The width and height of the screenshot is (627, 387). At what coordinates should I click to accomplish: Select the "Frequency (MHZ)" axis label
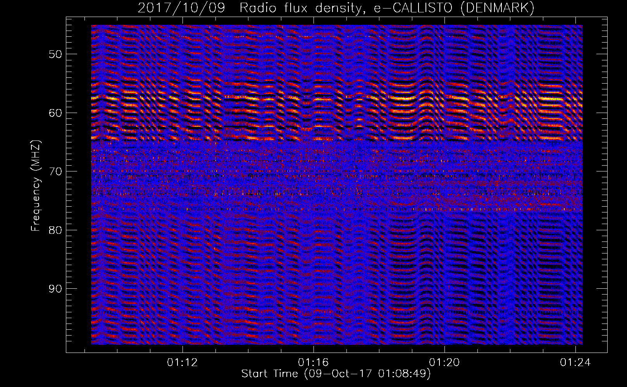click(x=35, y=186)
